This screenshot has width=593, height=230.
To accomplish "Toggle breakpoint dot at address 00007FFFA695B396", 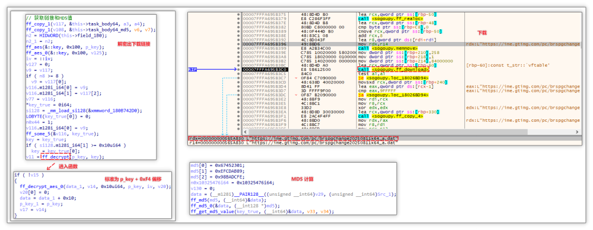I will [238, 44].
